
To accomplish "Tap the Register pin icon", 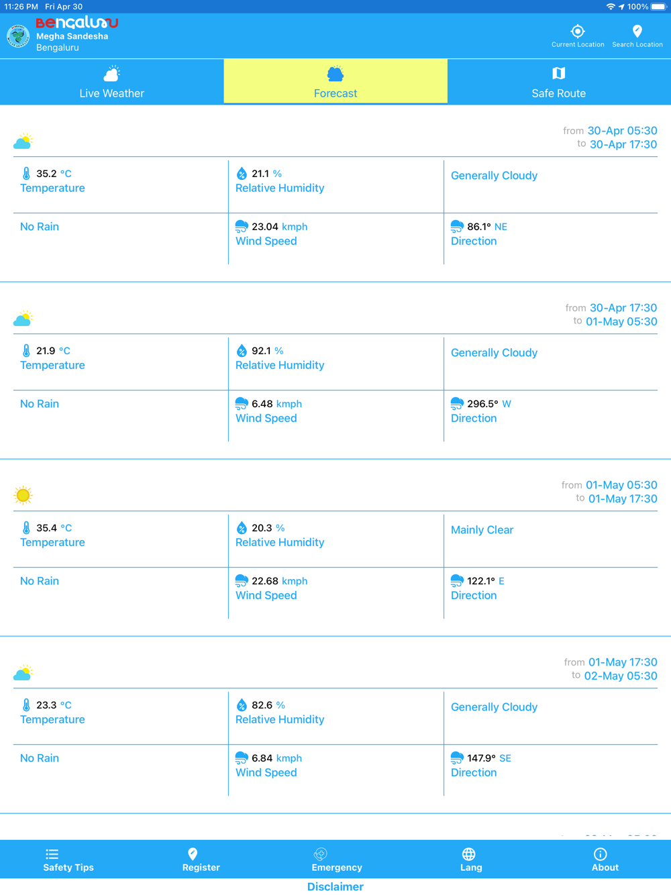I will click(193, 854).
